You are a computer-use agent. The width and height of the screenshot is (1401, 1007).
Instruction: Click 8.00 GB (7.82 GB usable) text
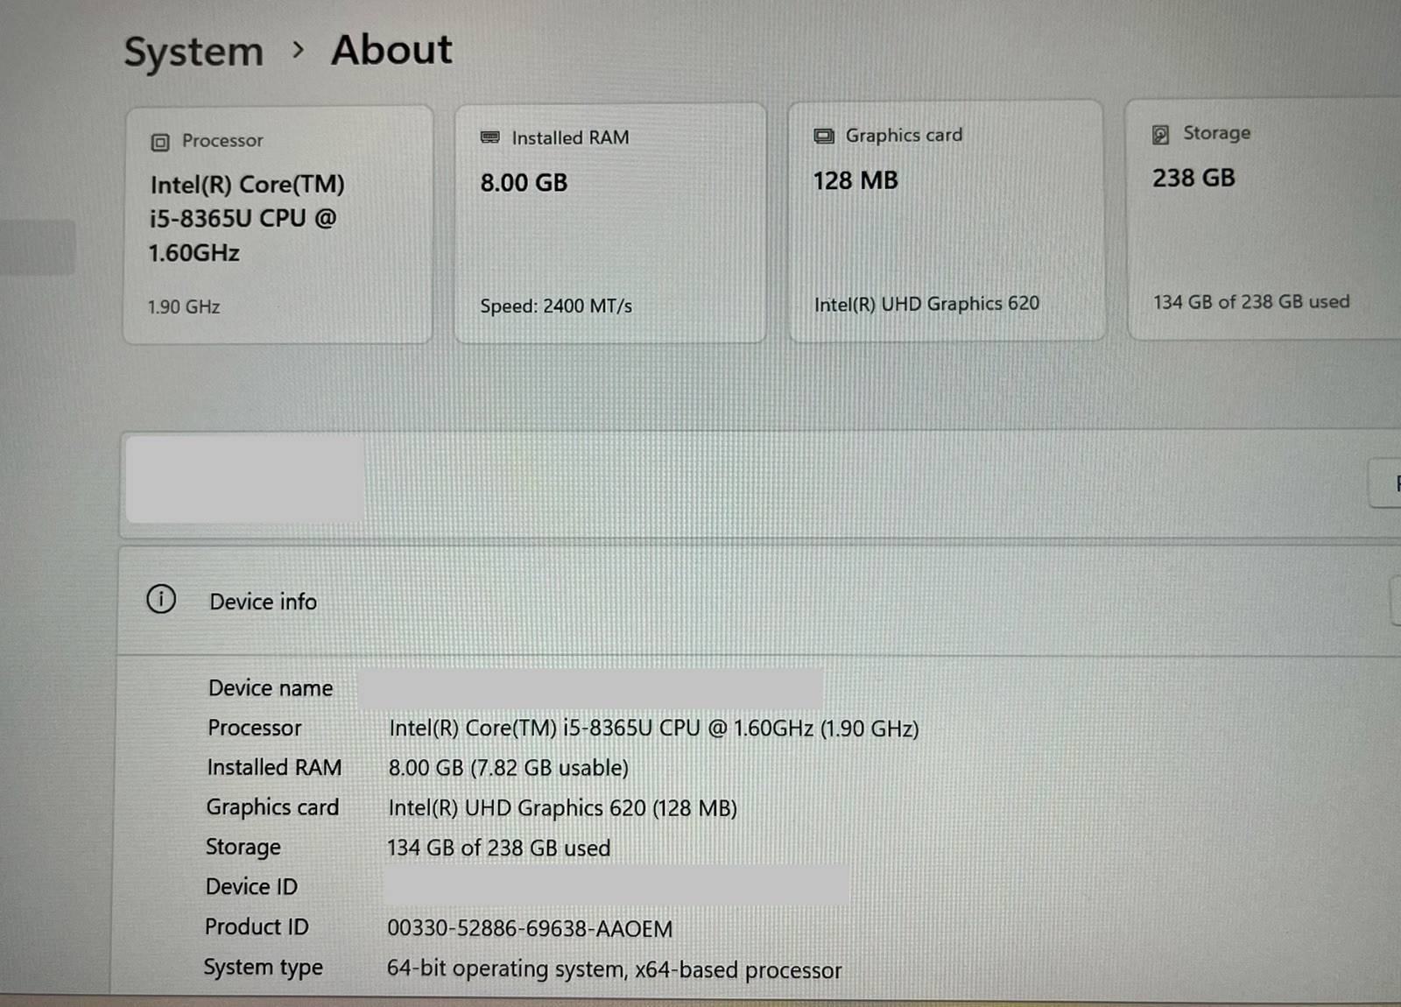(508, 768)
